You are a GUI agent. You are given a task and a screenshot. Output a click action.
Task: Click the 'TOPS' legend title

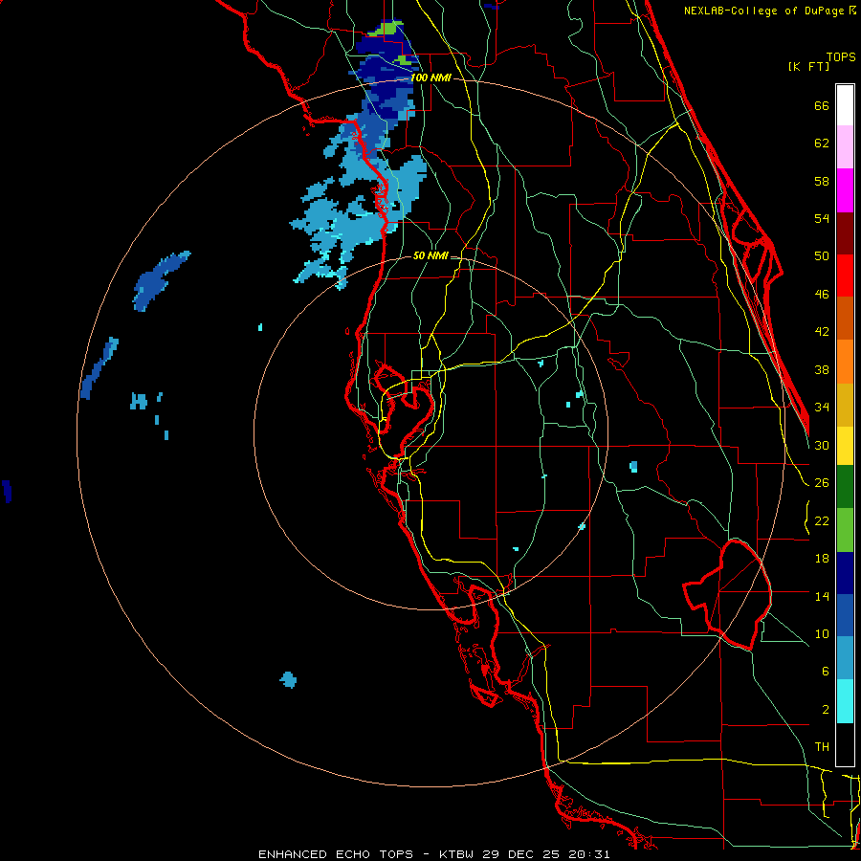841,57
